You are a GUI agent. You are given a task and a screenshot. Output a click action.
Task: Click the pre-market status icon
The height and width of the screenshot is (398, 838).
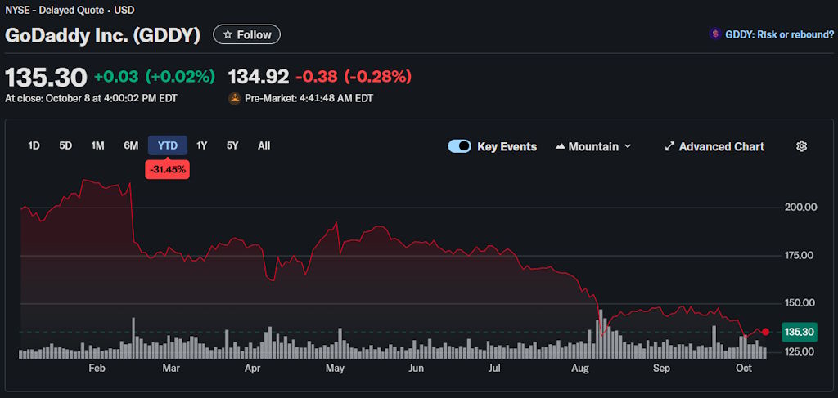point(234,98)
